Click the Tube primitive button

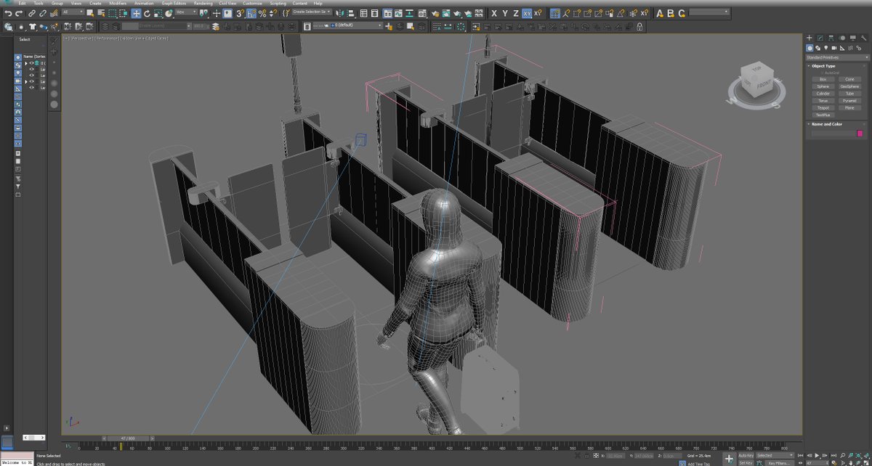pyautogui.click(x=849, y=94)
